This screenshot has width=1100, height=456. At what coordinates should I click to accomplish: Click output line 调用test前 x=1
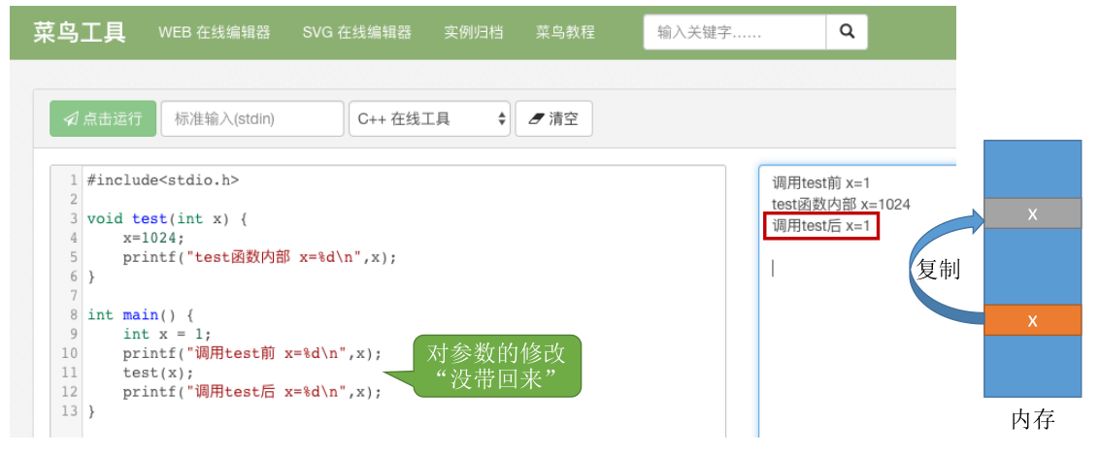(820, 183)
